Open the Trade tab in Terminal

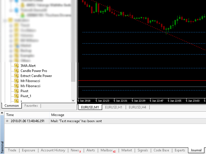point(12,150)
